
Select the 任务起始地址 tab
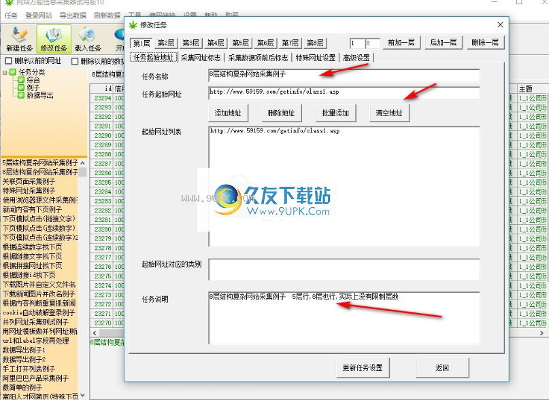pos(154,57)
